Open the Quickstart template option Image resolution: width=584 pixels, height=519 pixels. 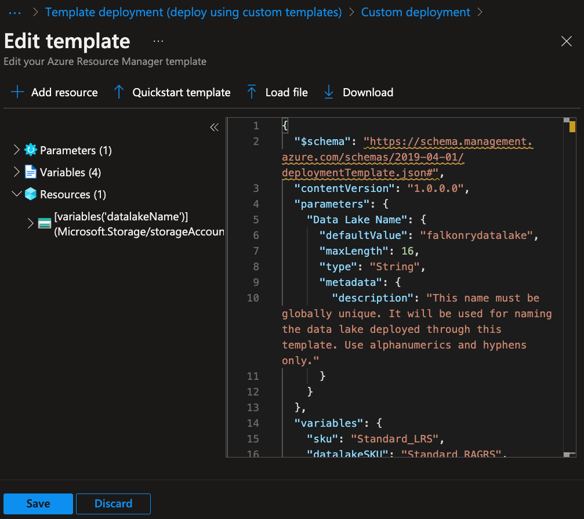182,92
